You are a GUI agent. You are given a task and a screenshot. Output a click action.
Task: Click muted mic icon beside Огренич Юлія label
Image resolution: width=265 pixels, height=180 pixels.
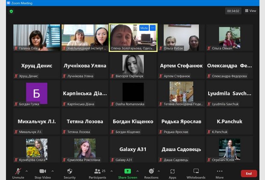click(209, 160)
